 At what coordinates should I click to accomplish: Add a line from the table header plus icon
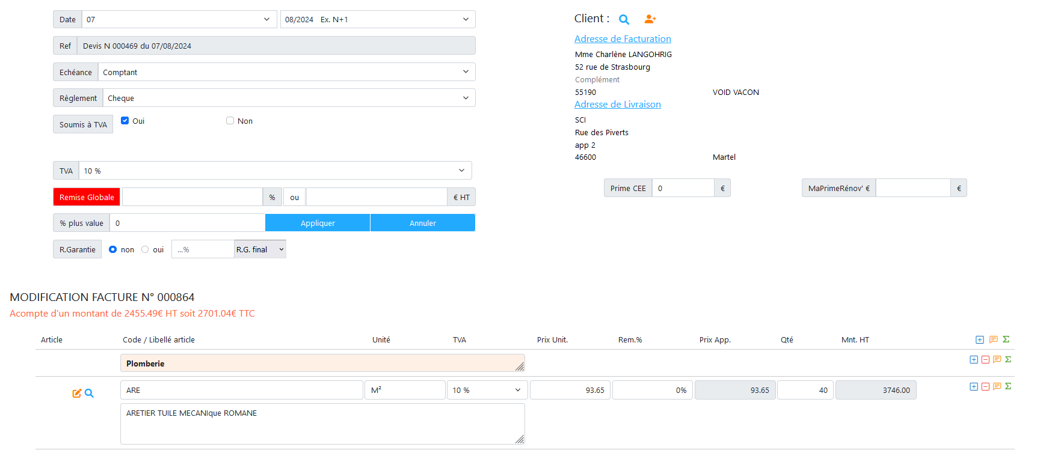coord(980,339)
